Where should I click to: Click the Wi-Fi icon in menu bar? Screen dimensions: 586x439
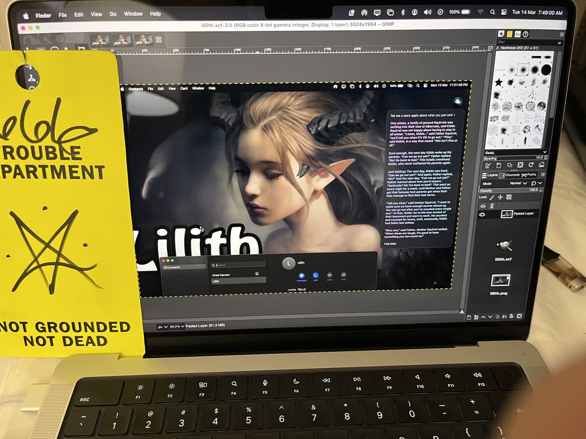480,12
